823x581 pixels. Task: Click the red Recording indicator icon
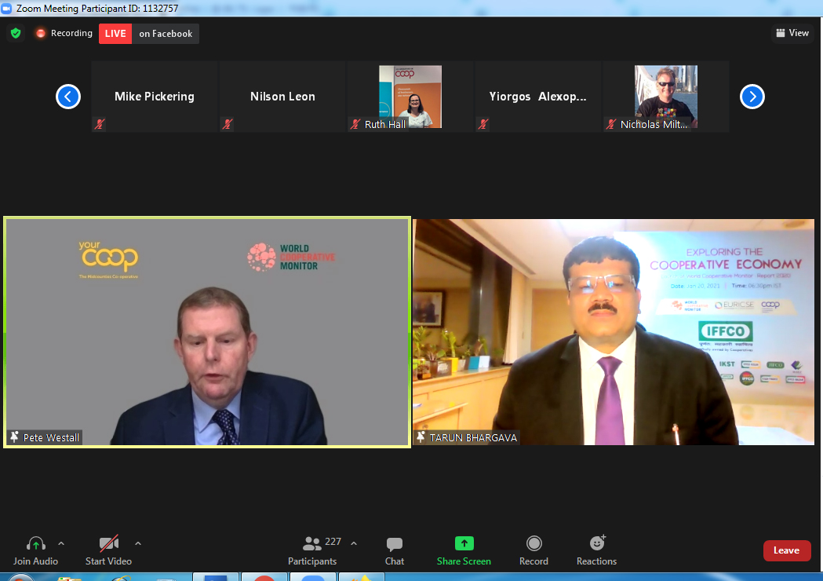tap(41, 34)
